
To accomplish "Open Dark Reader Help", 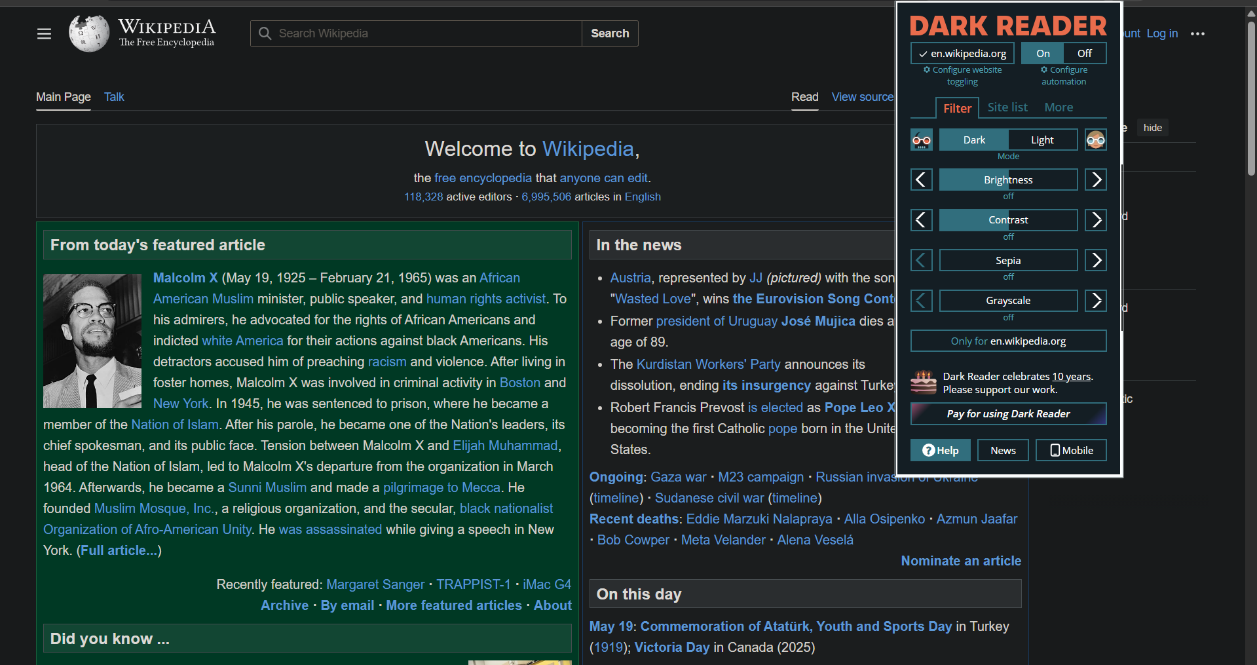I will [x=940, y=450].
